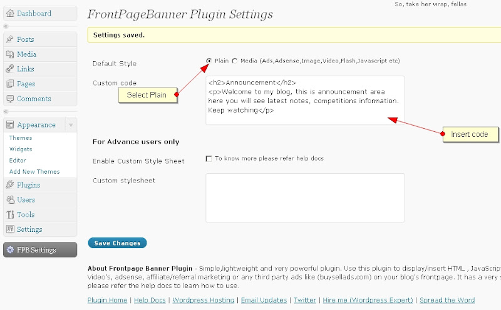Open the Comments menu item

pos(34,99)
